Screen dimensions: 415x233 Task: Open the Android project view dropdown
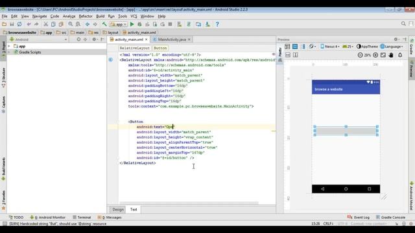(x=38, y=39)
